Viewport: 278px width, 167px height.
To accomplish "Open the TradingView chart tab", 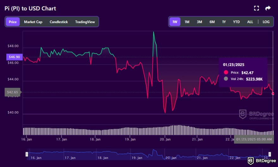I will [x=85, y=22].
